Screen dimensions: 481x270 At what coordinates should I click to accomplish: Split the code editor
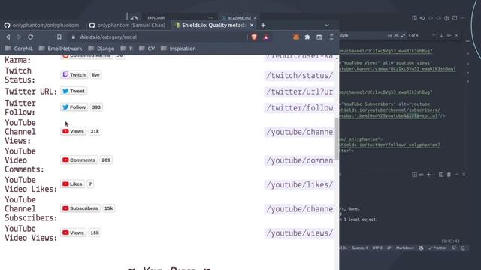coord(455,18)
